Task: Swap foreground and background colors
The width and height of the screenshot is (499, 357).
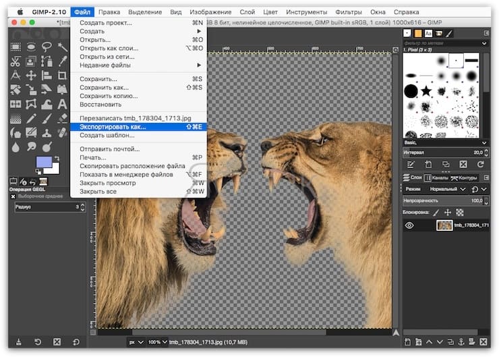Action: 57,159
